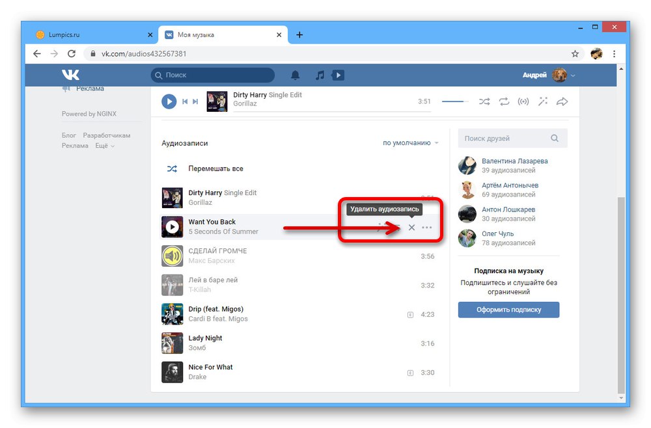Show similar tracks magic wand icon
The height and width of the screenshot is (428, 651).
543,101
